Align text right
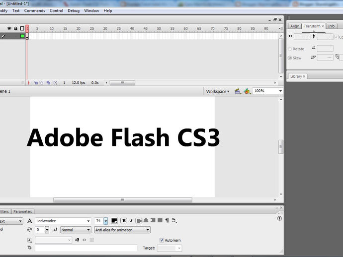 pos(153,221)
